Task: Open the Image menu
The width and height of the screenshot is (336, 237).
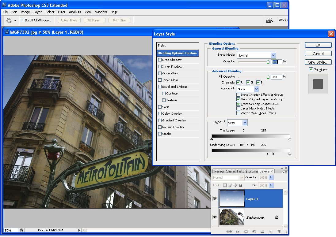Action: coord(25,12)
